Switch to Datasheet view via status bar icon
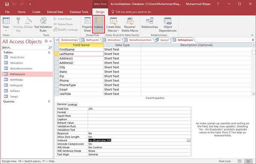Viewport: 256px width, 164px height. coord(239,161)
